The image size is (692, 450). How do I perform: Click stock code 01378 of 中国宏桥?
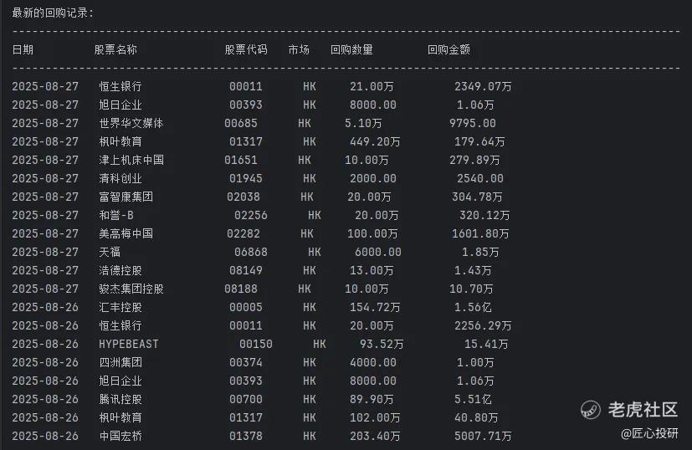click(246, 437)
